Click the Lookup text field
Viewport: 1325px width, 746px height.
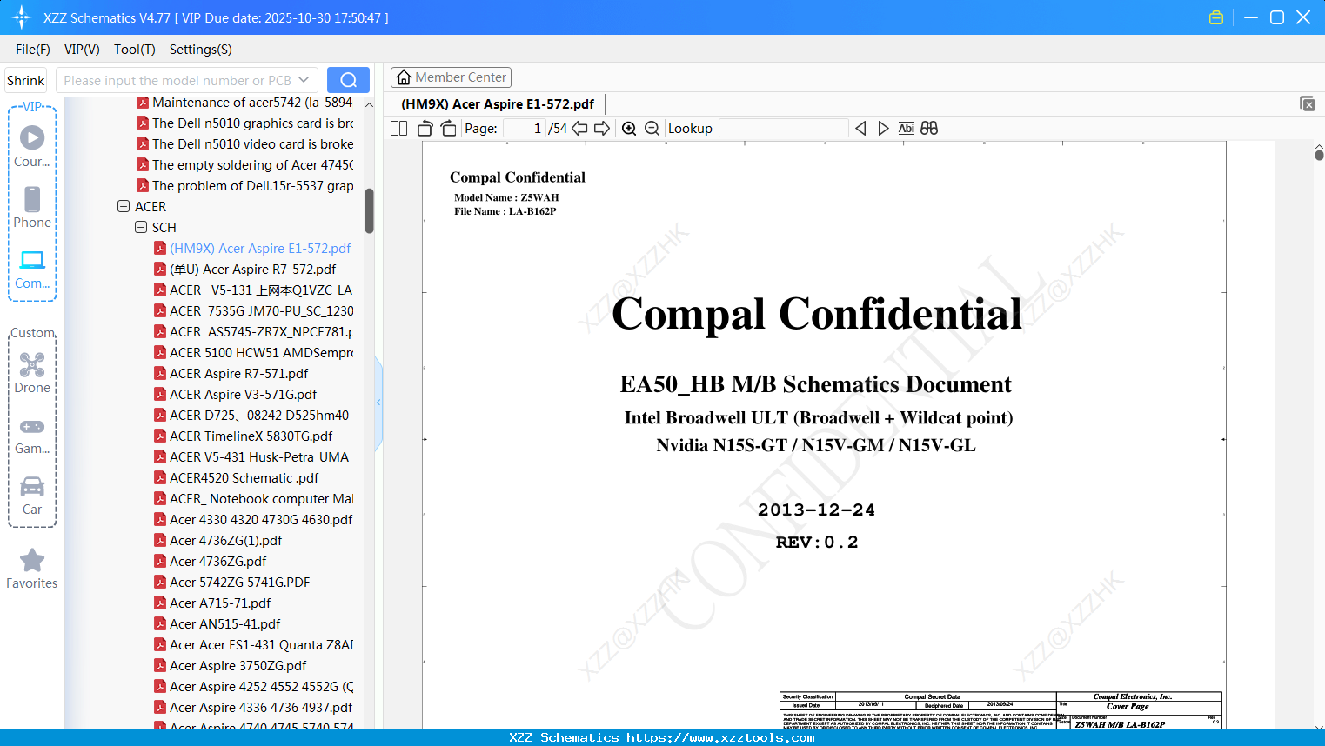(x=784, y=128)
